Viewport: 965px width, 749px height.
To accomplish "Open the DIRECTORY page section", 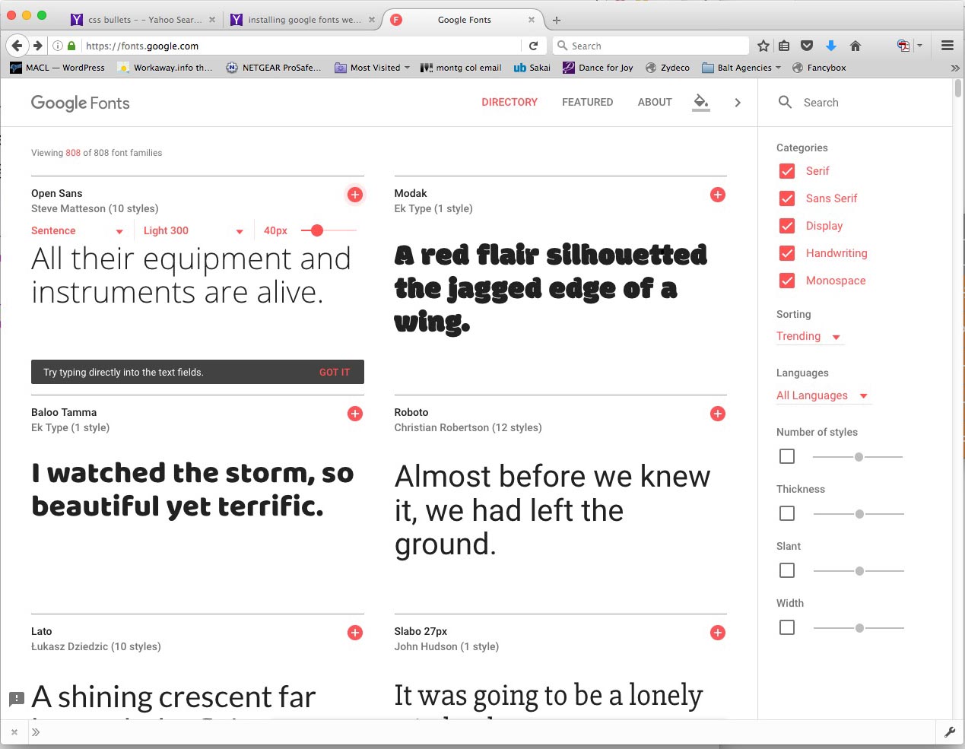I will [x=509, y=102].
